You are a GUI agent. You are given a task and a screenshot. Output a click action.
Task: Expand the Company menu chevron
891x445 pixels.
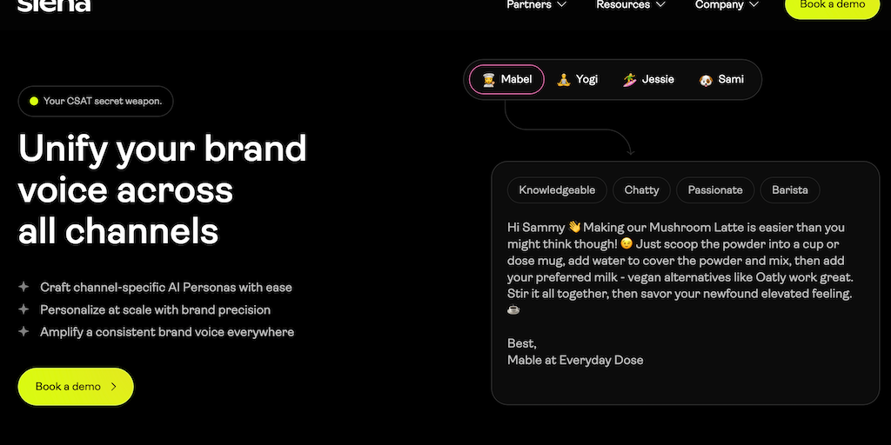754,5
